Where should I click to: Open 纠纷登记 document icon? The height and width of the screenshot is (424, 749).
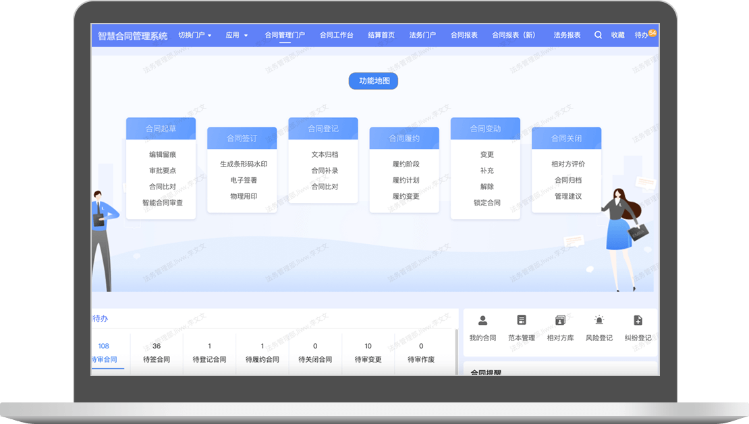pyautogui.click(x=638, y=321)
